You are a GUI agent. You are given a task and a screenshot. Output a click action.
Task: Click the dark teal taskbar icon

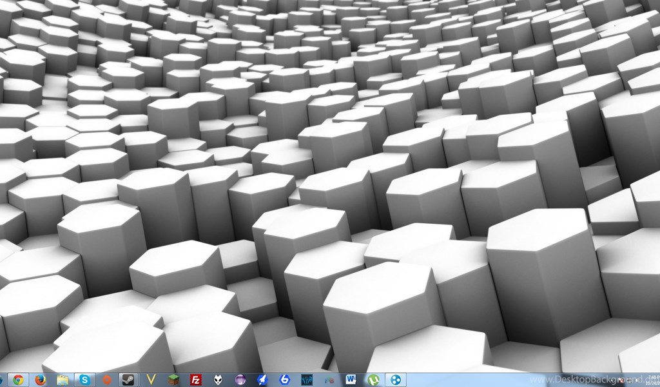click(307, 380)
